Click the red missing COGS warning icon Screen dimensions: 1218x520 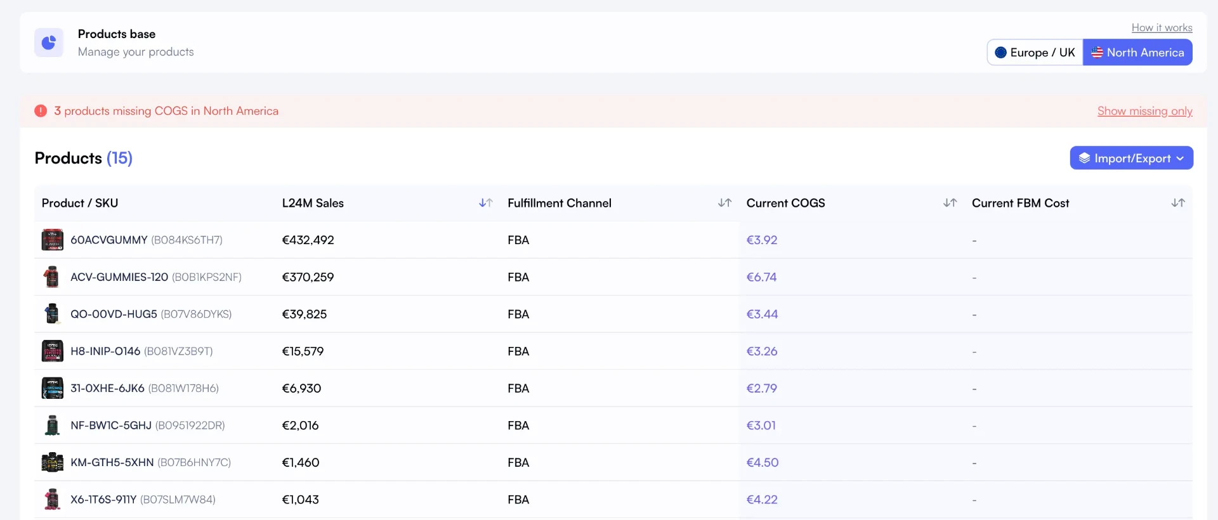pos(41,111)
